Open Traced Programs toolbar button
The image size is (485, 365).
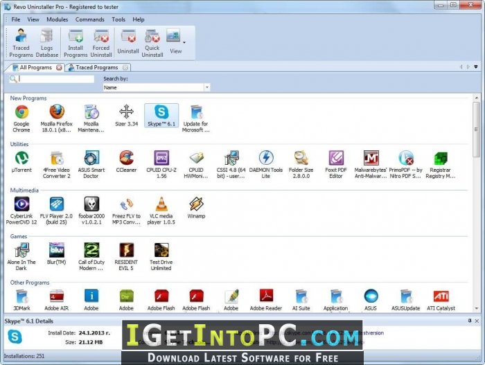pyautogui.click(x=21, y=43)
